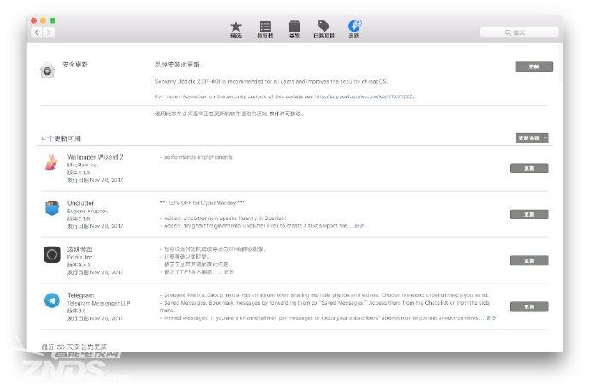Open the Categories tab
This screenshot has width=589, height=390.
coord(294,29)
